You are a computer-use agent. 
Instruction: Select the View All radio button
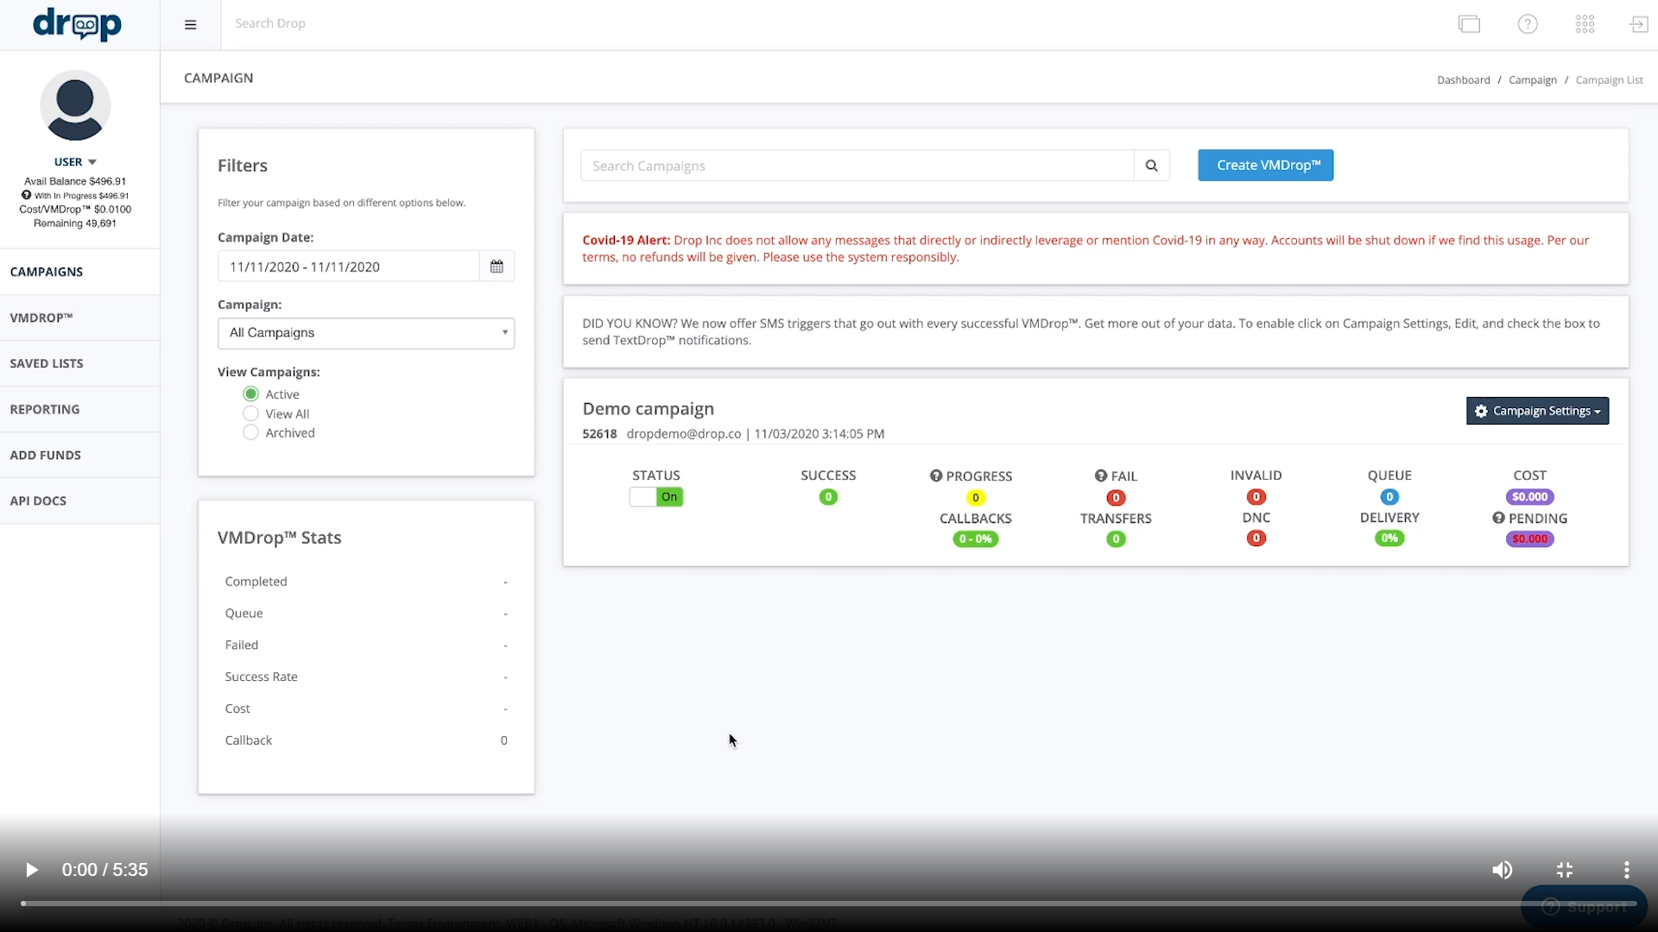pos(250,413)
